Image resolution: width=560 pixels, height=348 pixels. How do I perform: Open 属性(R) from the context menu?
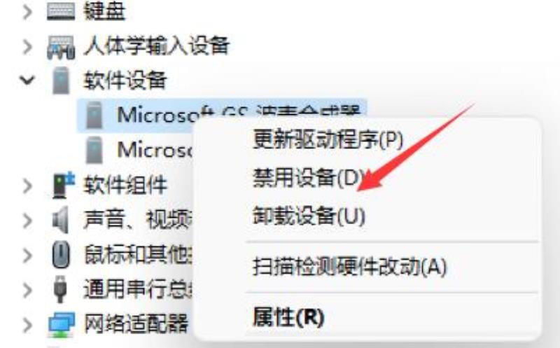[288, 317]
